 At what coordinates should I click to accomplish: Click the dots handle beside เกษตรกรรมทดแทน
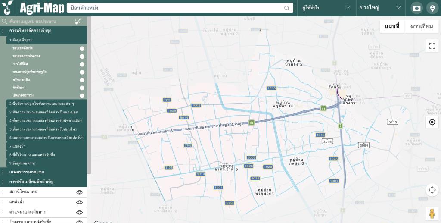[x=3, y=172]
